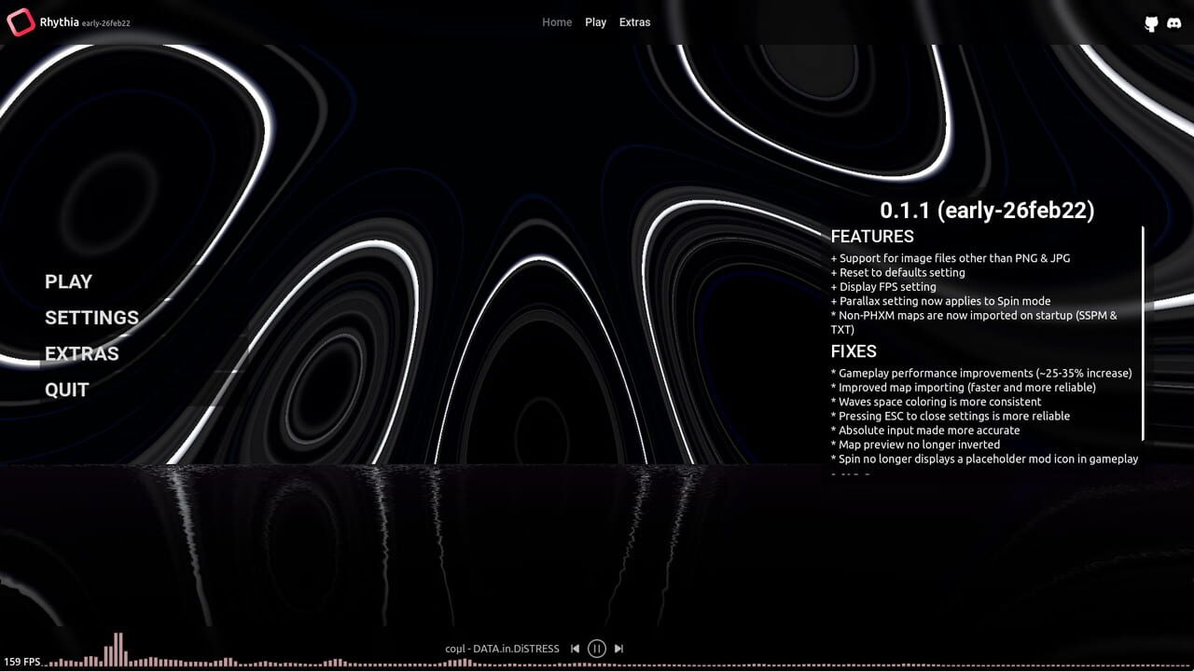Open the Discord link icon
The height and width of the screenshot is (671, 1194).
click(1174, 24)
